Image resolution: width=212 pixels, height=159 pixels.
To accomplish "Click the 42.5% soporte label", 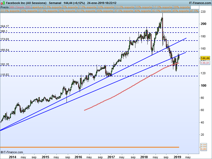I will click(162, 11).
